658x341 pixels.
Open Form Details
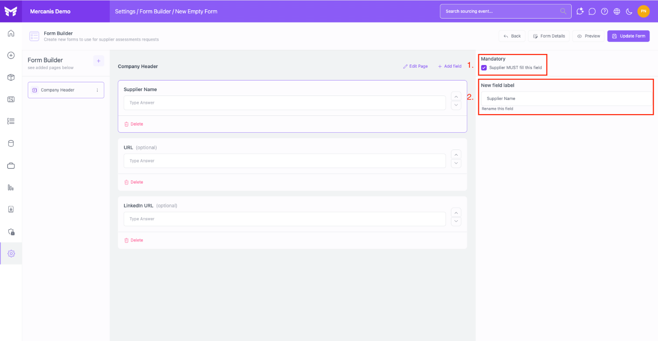[x=549, y=36]
